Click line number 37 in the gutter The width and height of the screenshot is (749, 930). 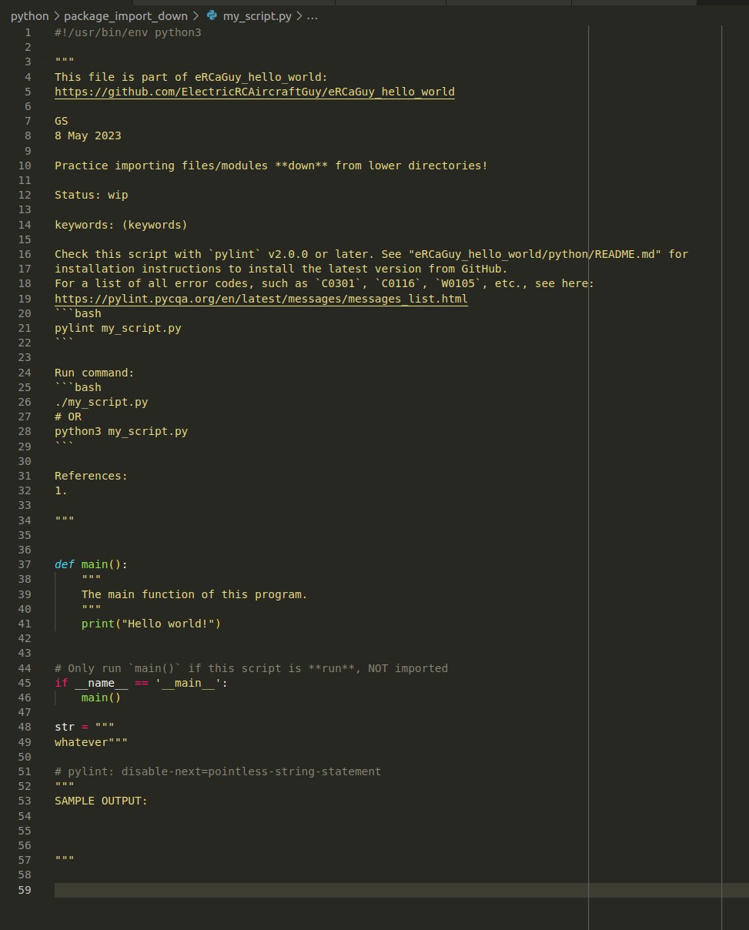pos(25,564)
